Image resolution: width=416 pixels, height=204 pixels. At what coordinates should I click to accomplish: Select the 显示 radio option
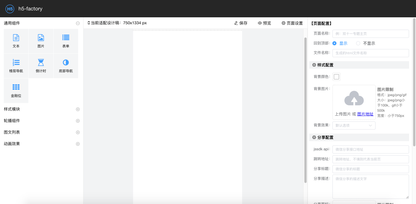click(340, 43)
